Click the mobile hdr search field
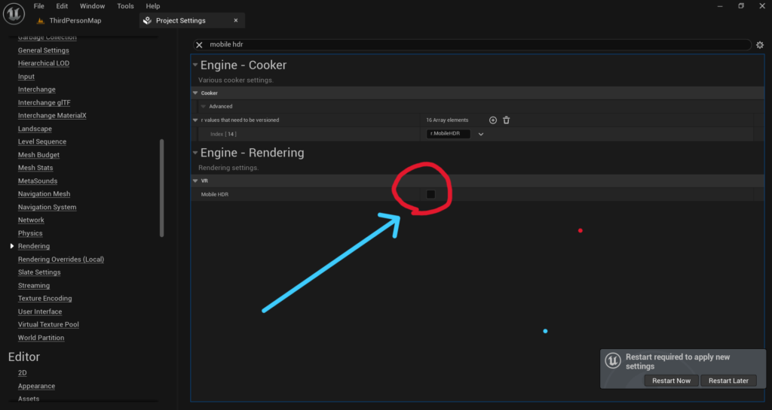Image resolution: width=772 pixels, height=410 pixels. 472,44
